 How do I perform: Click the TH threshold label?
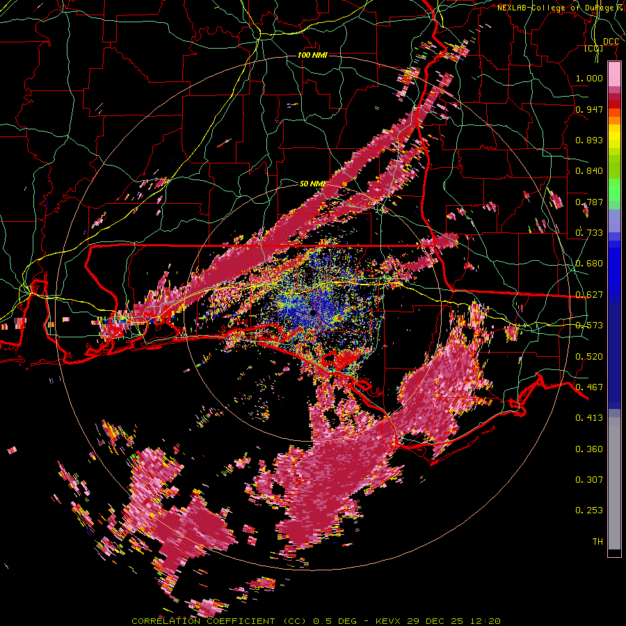597,542
